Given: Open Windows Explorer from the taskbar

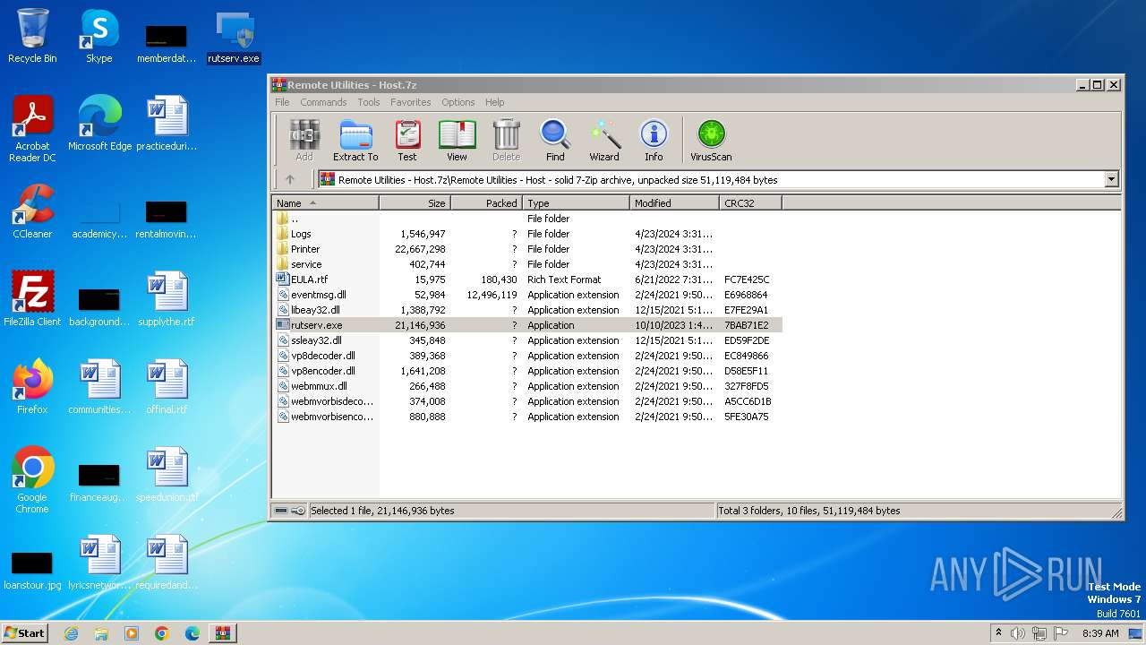Looking at the screenshot, I should pyautogui.click(x=101, y=633).
